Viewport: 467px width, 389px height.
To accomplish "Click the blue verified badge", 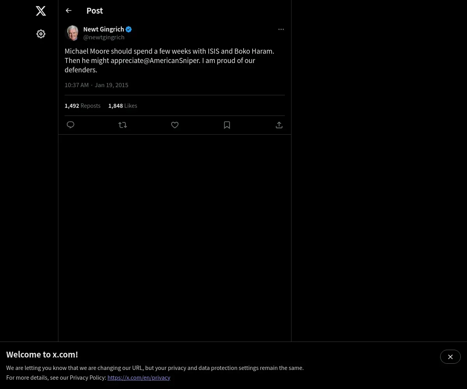I will [129, 29].
